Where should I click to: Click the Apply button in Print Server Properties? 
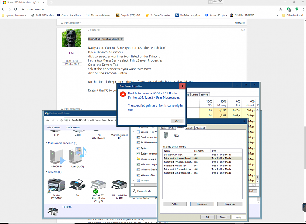(239, 217)
